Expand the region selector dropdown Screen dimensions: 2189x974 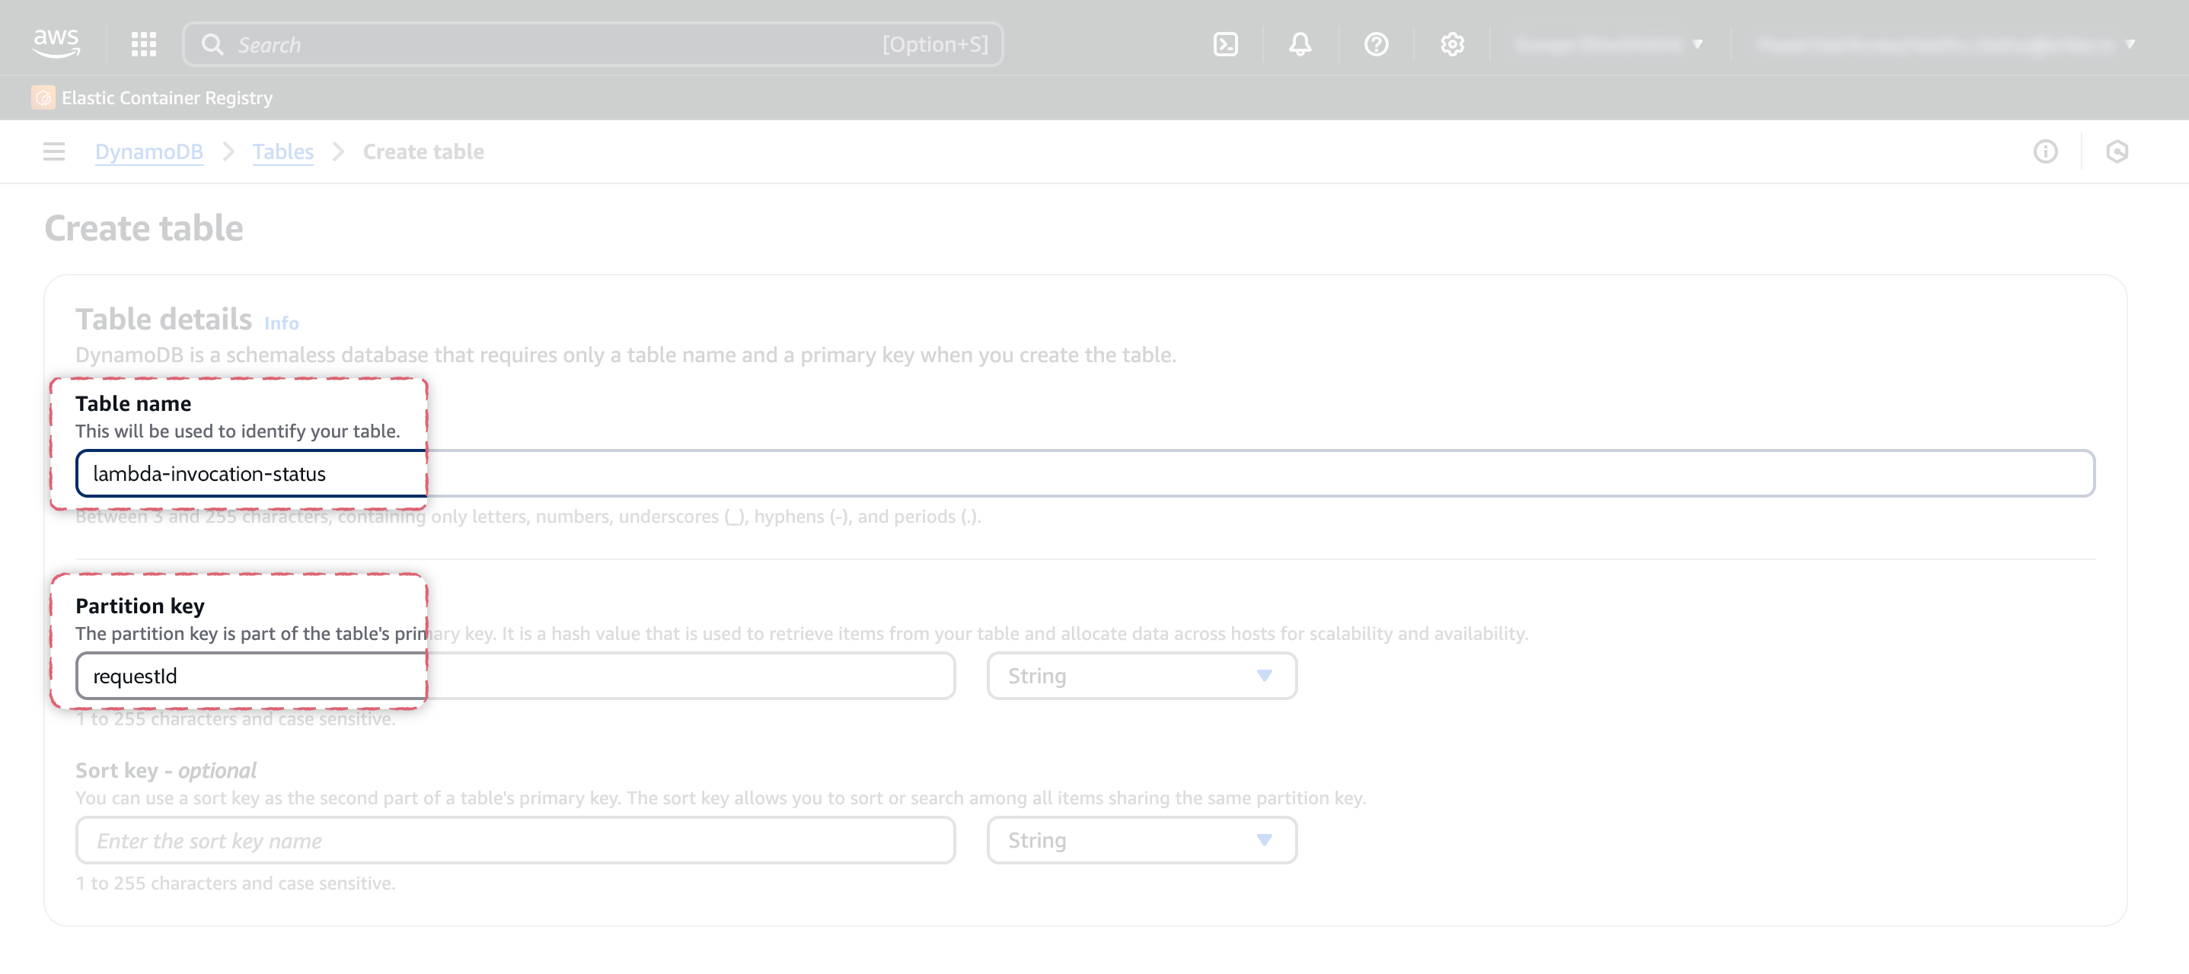(x=1610, y=43)
